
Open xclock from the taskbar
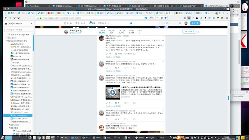pyautogui.click(x=139, y=138)
